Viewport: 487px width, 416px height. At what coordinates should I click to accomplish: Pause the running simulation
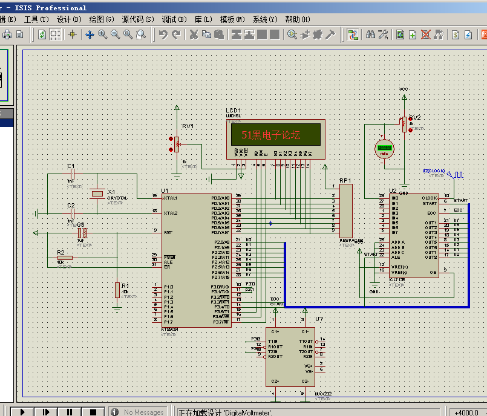[69, 412]
